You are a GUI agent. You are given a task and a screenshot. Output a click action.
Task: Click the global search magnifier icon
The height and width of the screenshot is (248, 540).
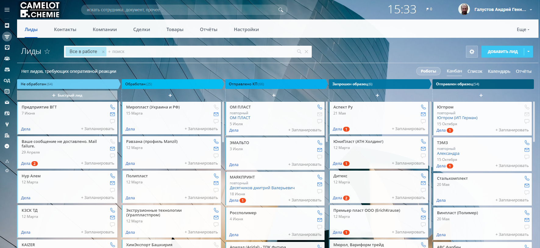coord(281,10)
